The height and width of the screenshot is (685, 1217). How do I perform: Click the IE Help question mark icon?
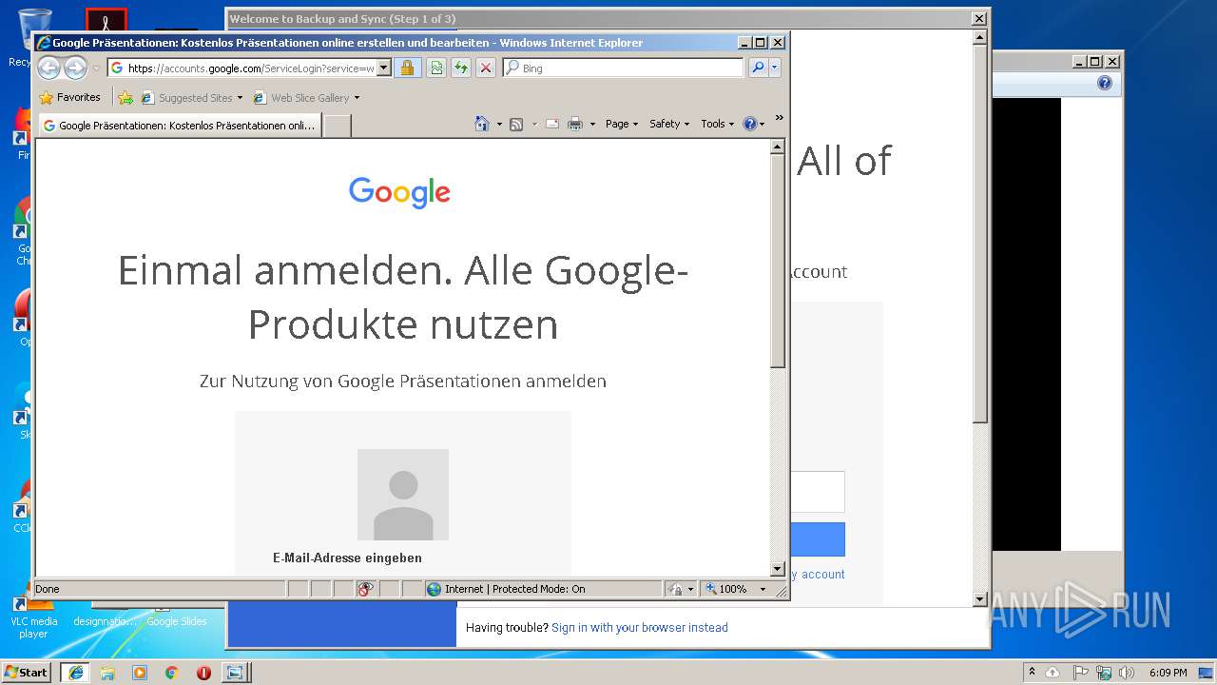(750, 124)
